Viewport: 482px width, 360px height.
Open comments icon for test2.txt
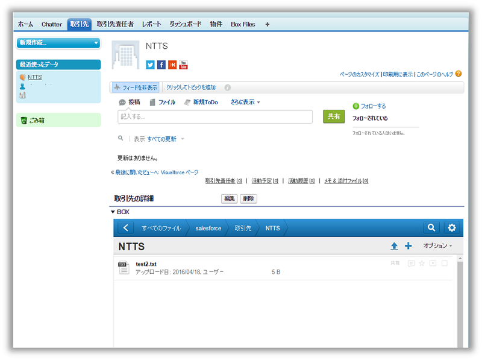click(411, 264)
